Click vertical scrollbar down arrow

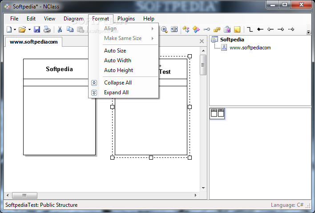pos(203,188)
